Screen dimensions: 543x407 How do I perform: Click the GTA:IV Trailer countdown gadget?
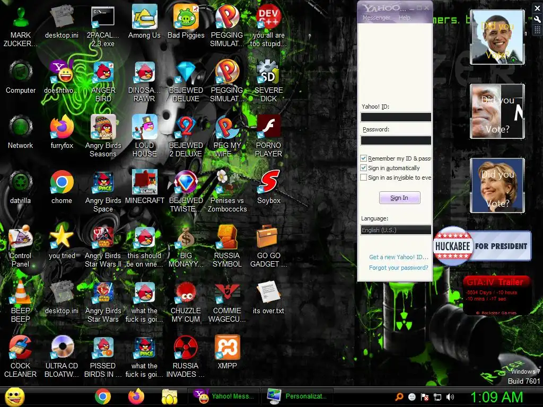(x=496, y=295)
